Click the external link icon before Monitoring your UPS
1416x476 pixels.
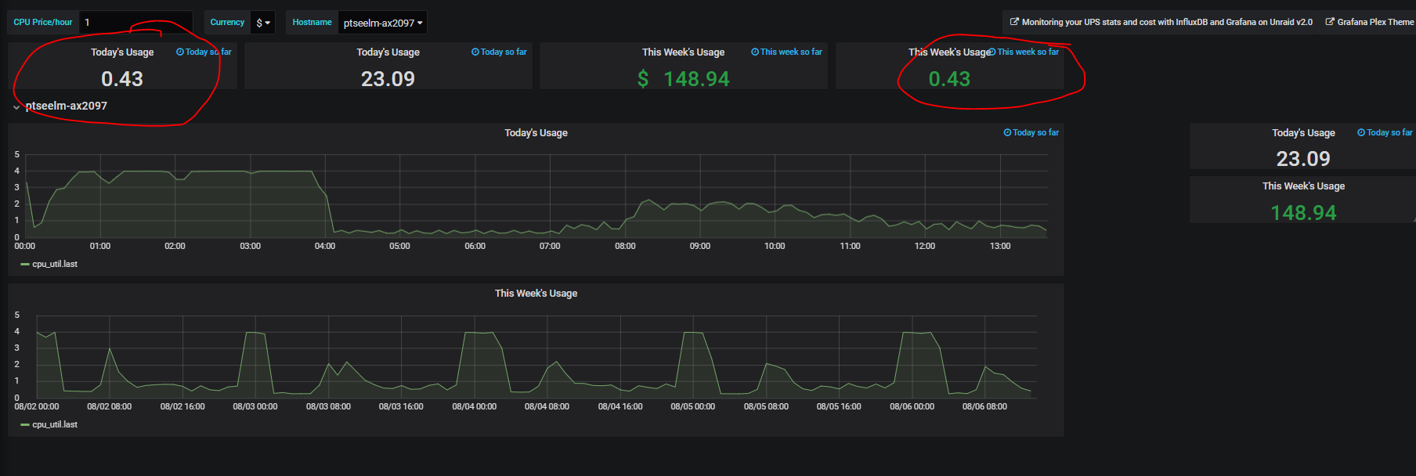(1014, 22)
